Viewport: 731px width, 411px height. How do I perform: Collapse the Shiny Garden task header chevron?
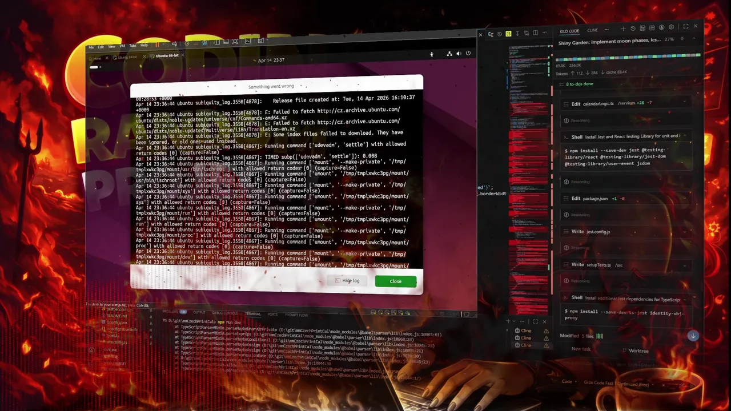[x=694, y=38]
